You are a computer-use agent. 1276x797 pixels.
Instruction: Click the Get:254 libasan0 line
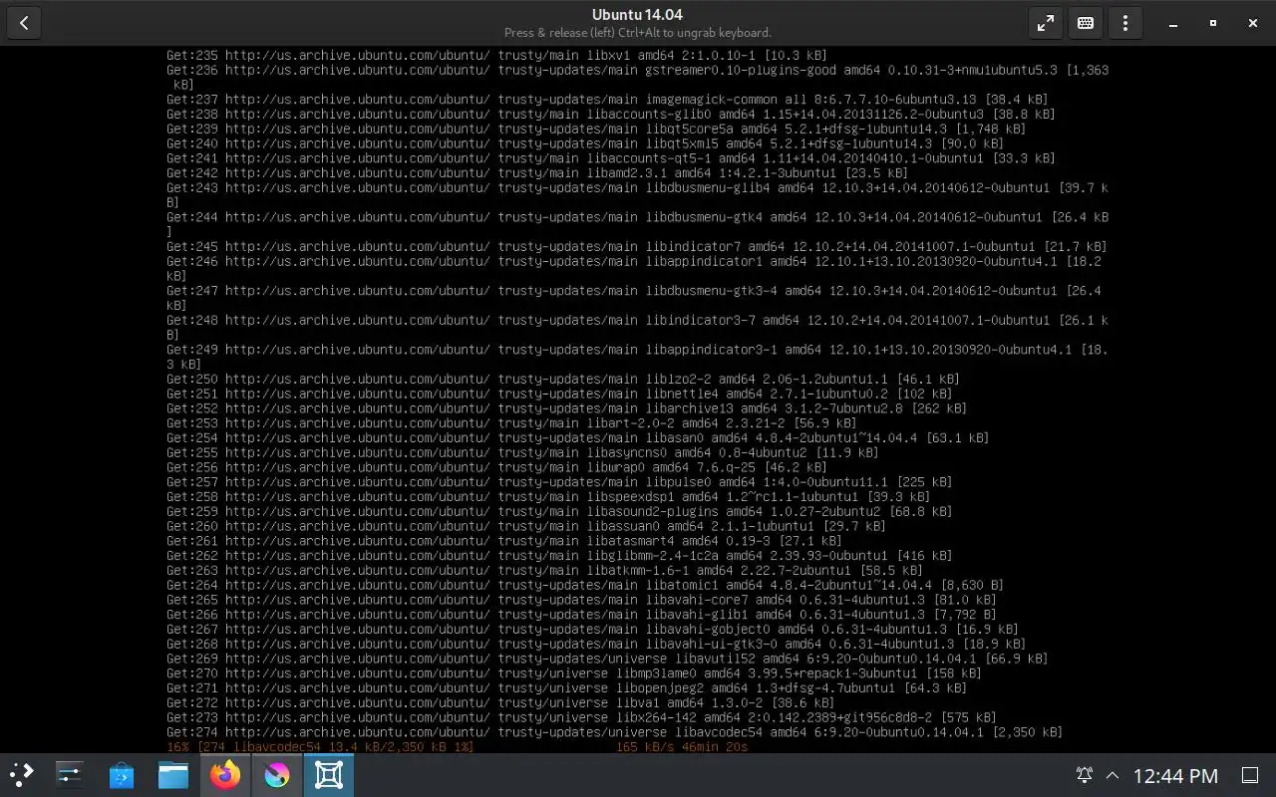[577, 438]
